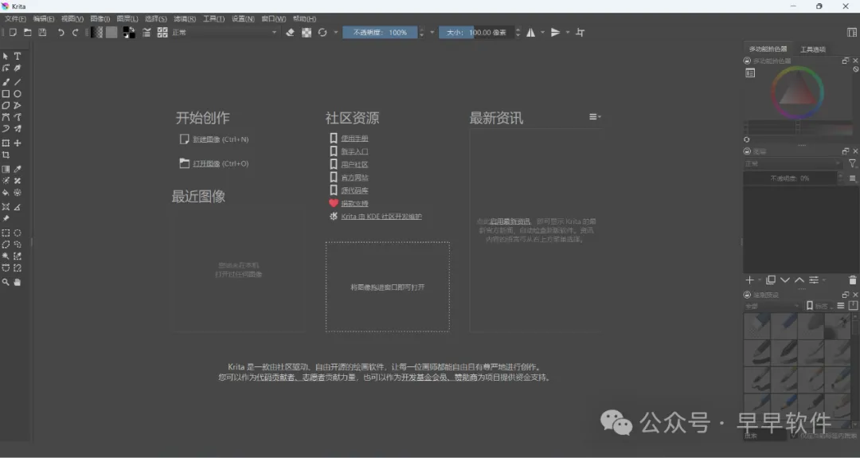Select the Rectangular Selection tool
This screenshot has height=458, width=860.
(x=6, y=233)
